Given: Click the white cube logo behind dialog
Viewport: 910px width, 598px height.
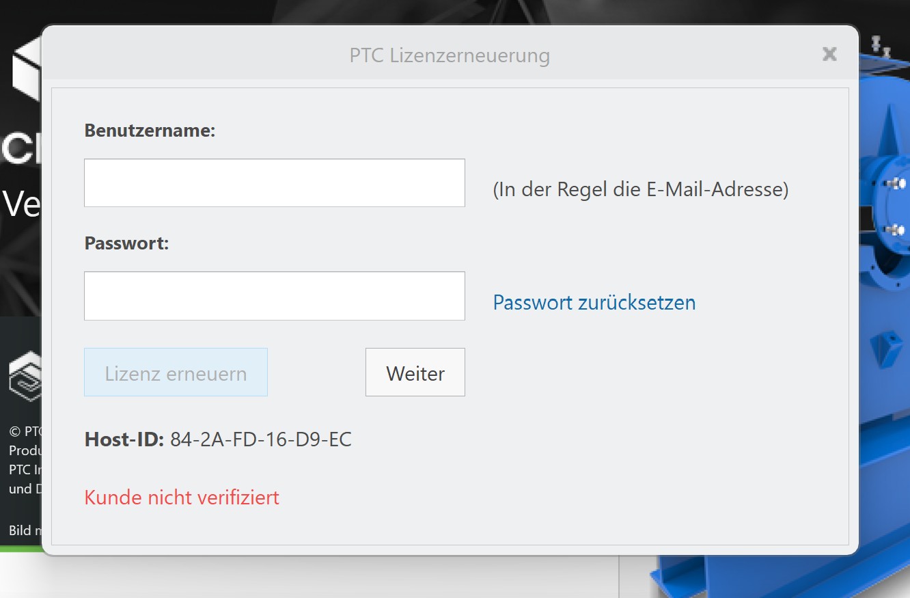Looking at the screenshot, I should (26, 68).
